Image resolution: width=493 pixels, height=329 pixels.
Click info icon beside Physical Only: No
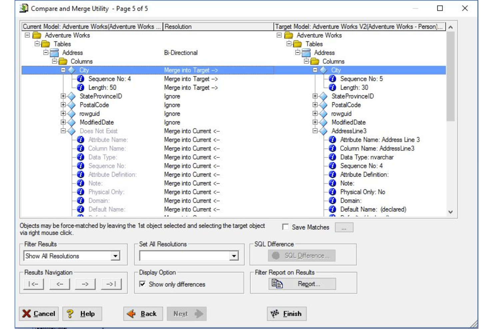pyautogui.click(x=332, y=192)
